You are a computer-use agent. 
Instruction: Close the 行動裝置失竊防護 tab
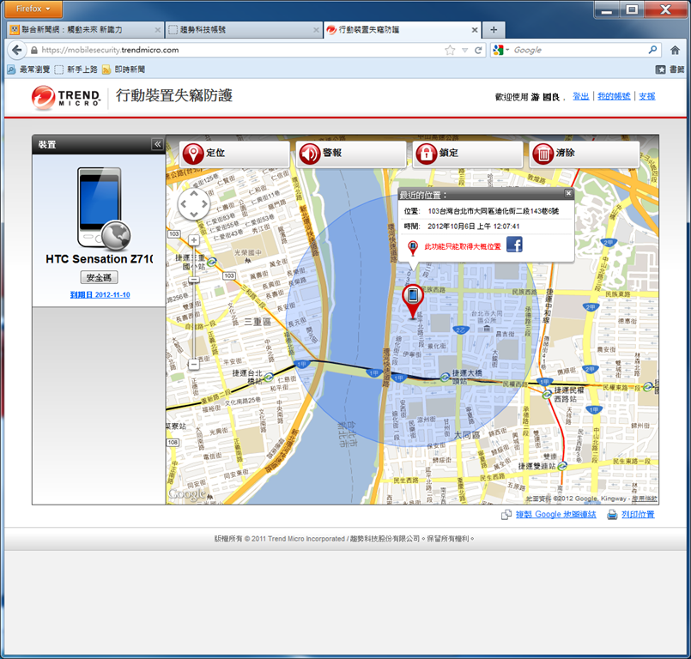coord(475,30)
